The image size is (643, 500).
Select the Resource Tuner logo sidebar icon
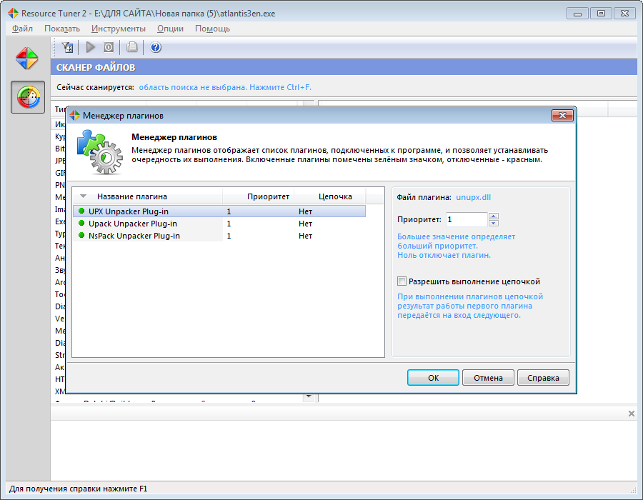(x=27, y=58)
